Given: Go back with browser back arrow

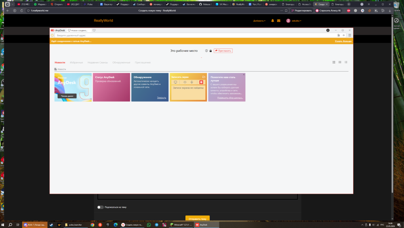Looking at the screenshot, I should pos(8,11).
